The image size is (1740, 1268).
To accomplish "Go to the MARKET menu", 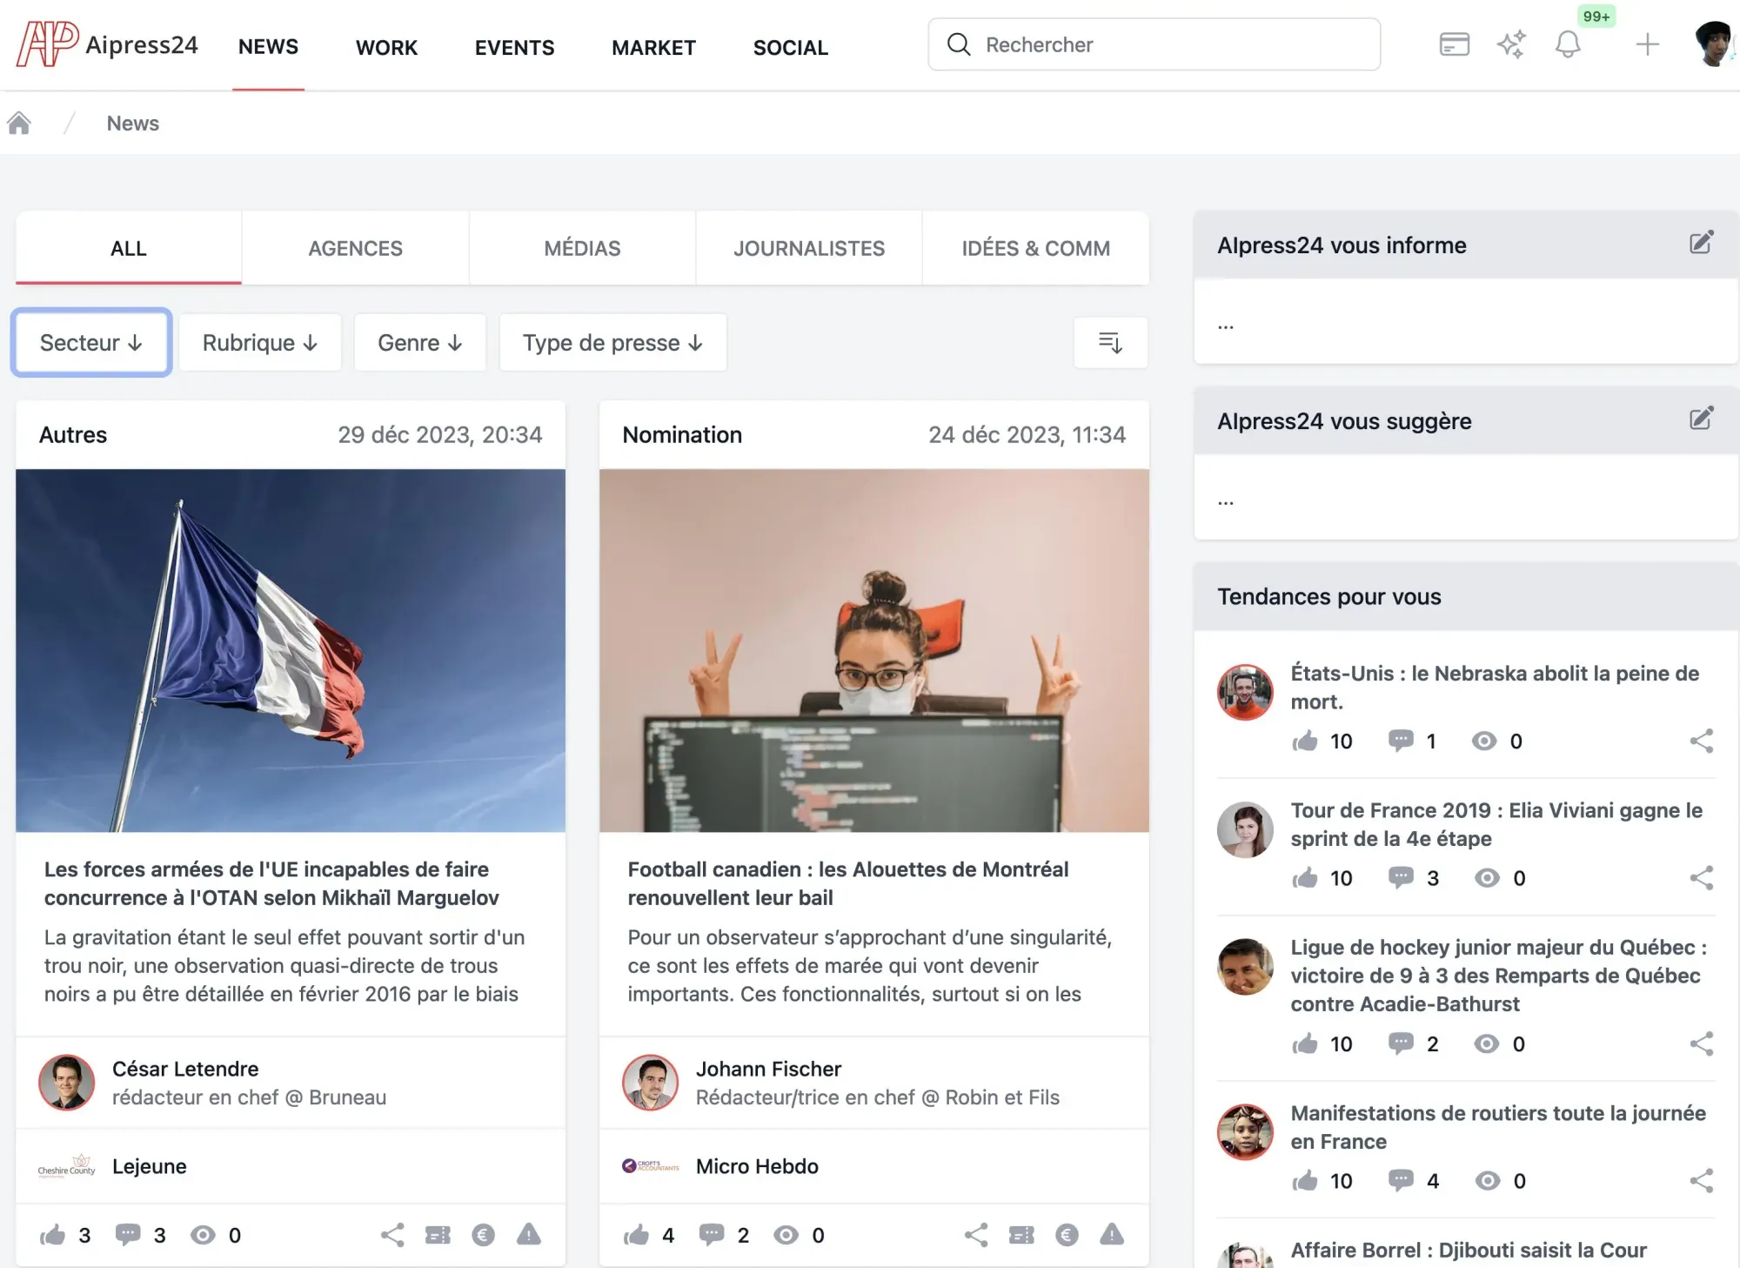I will pyautogui.click(x=653, y=47).
